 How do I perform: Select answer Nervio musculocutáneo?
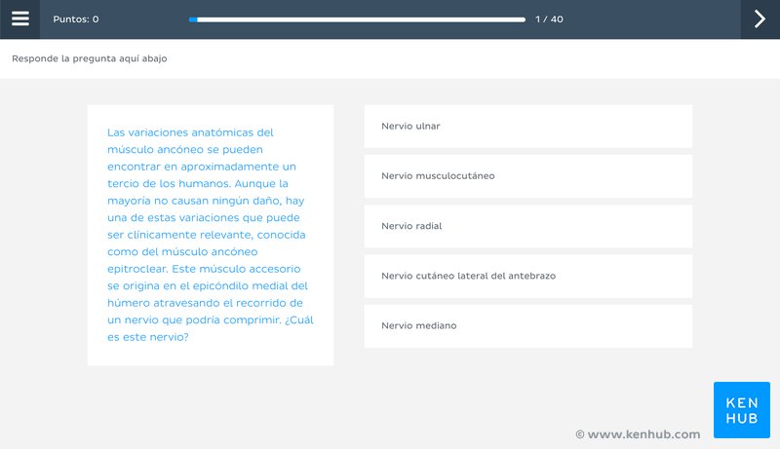pos(527,176)
